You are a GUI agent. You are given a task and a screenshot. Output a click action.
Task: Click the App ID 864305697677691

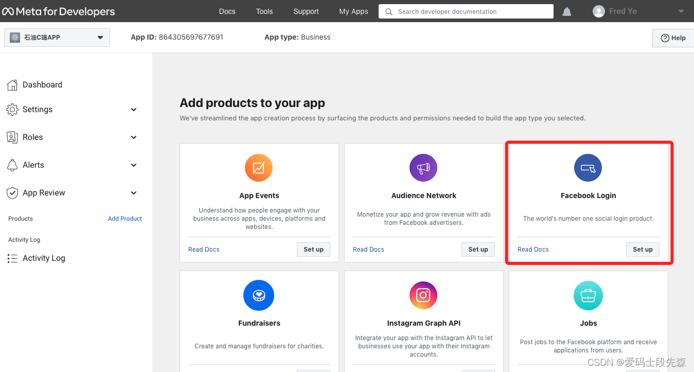tap(177, 37)
